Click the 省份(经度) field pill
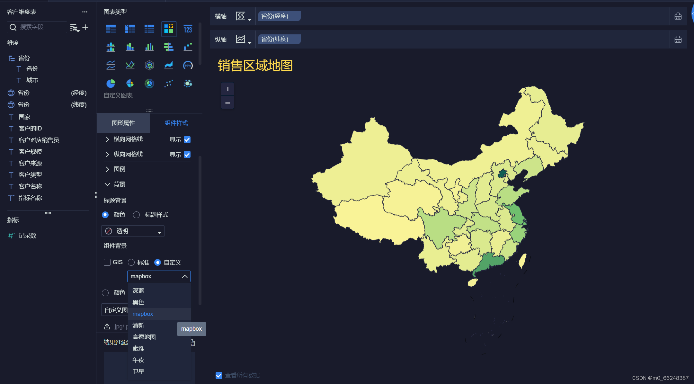The width and height of the screenshot is (694, 384). coord(280,16)
